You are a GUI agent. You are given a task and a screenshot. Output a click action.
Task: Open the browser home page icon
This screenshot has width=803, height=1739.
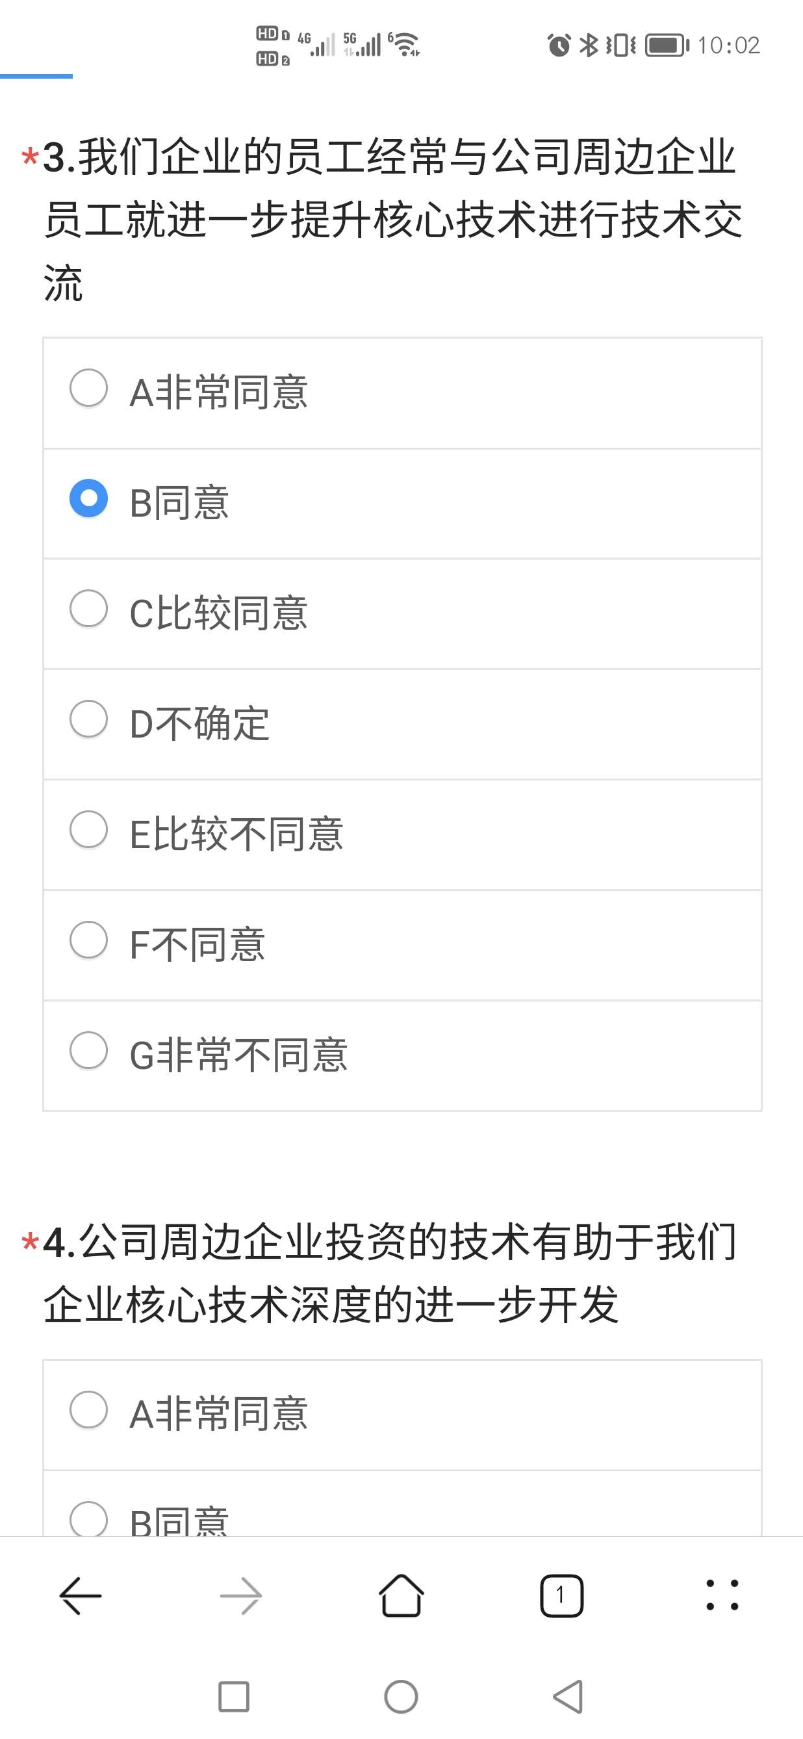pyautogui.click(x=401, y=1595)
